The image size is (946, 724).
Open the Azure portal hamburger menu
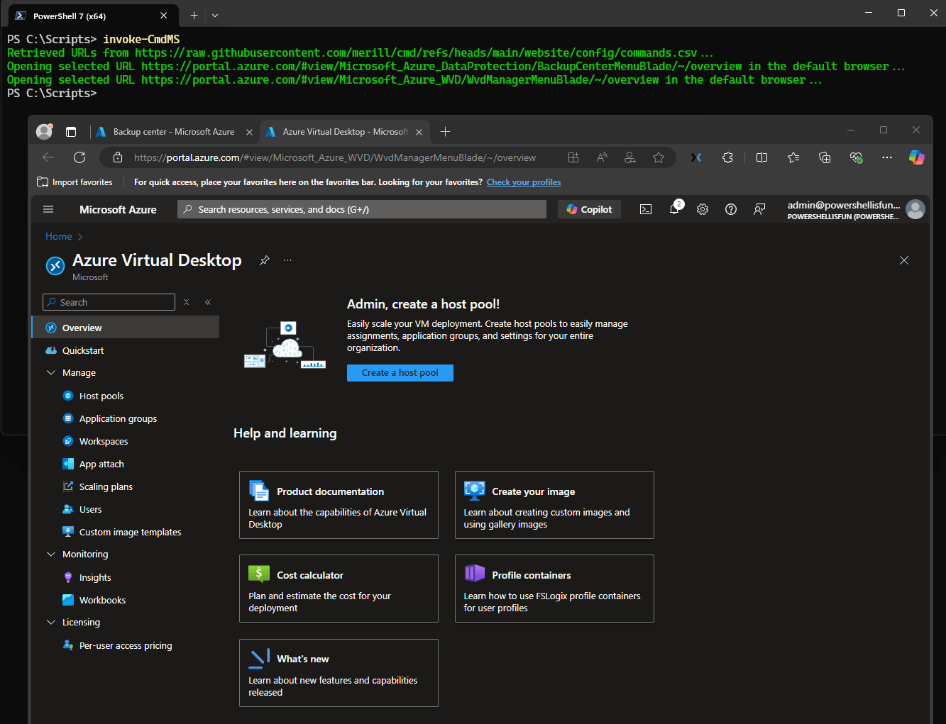click(48, 209)
